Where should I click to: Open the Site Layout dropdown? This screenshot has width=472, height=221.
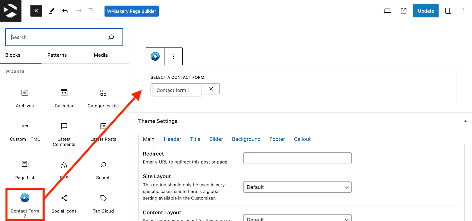(297, 187)
